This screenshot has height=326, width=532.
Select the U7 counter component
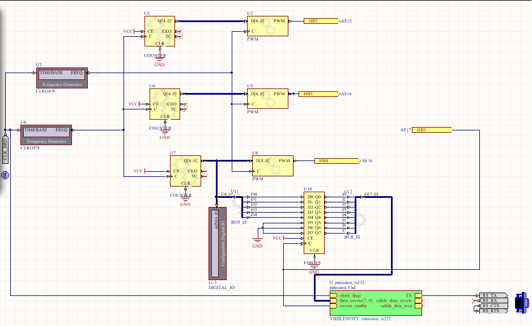[185, 171]
